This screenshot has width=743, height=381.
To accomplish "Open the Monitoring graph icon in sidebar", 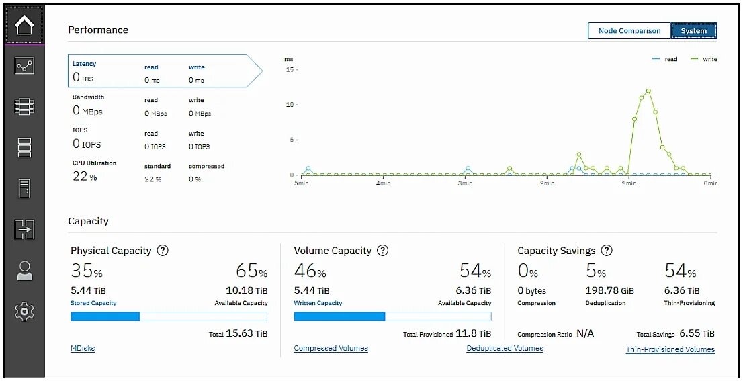I will tap(24, 67).
